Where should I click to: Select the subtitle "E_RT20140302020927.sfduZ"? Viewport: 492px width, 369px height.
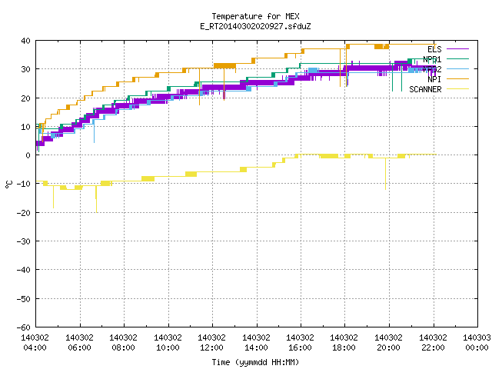pyautogui.click(x=255, y=26)
